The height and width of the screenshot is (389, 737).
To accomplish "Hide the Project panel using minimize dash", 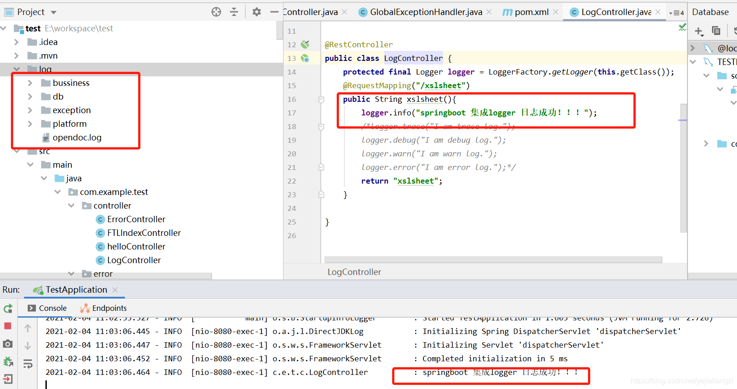I will (274, 12).
